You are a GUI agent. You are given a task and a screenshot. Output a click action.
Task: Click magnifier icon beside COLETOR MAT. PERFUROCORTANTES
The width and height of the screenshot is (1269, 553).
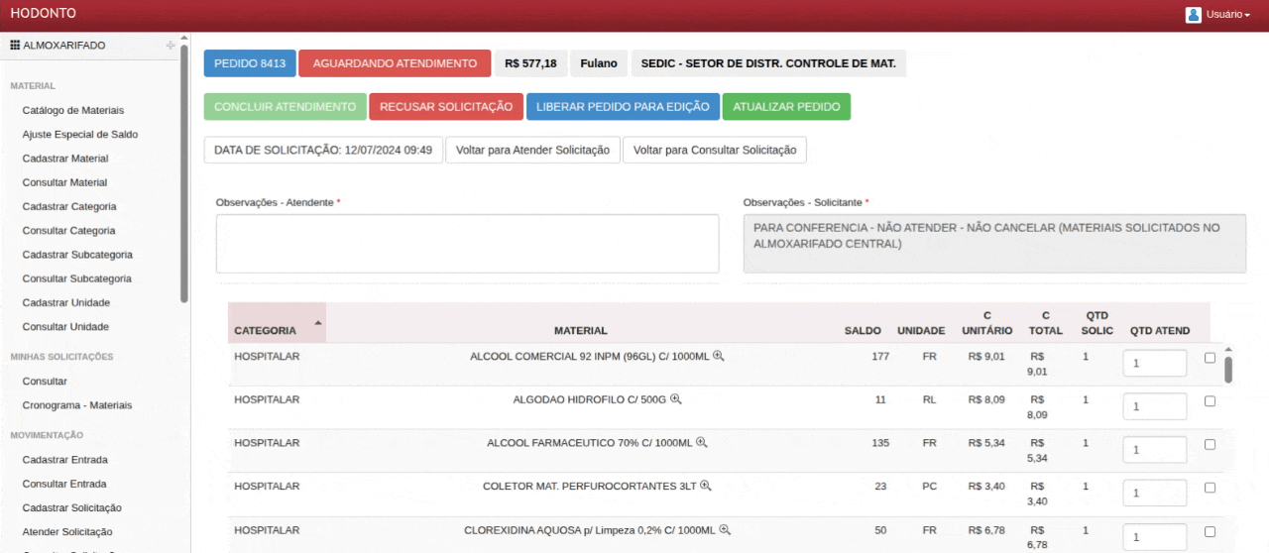point(706,487)
